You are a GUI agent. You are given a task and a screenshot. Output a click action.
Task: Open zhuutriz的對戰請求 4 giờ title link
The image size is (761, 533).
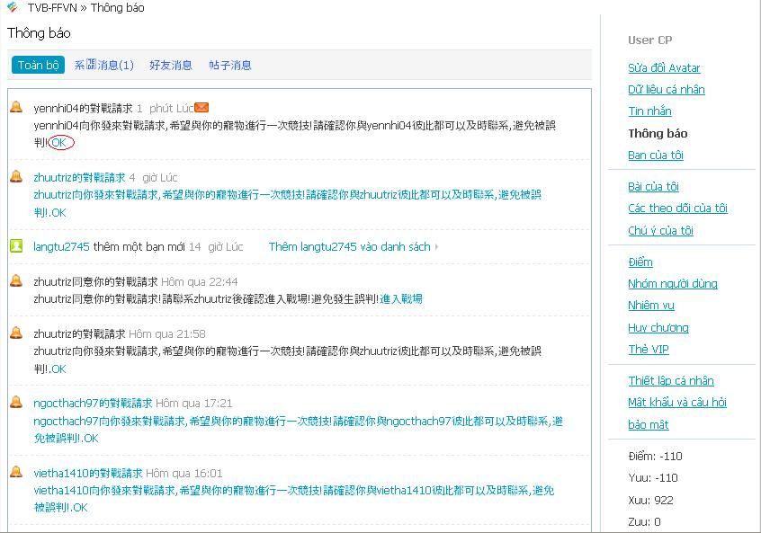(x=79, y=177)
